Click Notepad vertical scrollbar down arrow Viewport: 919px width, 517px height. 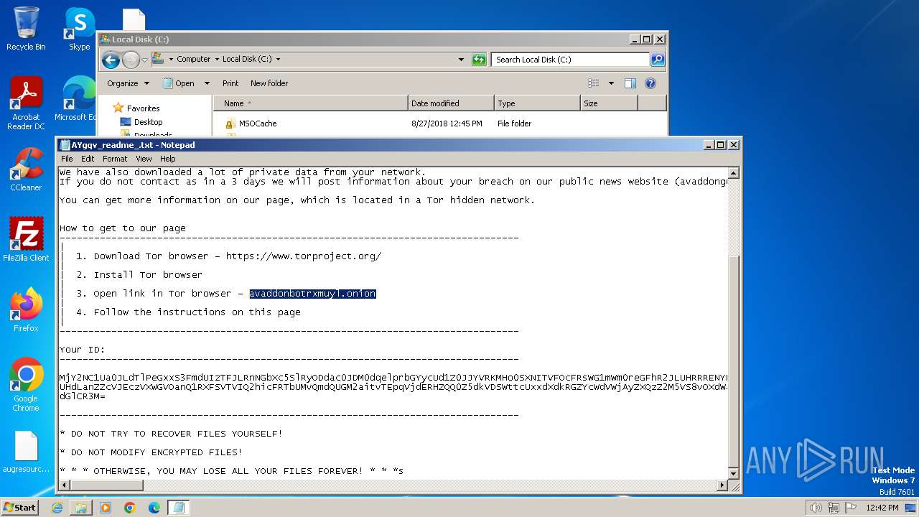click(x=734, y=473)
